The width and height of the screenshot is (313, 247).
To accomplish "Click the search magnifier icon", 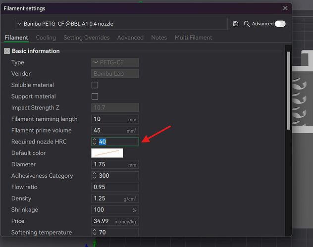I will click(247, 24).
